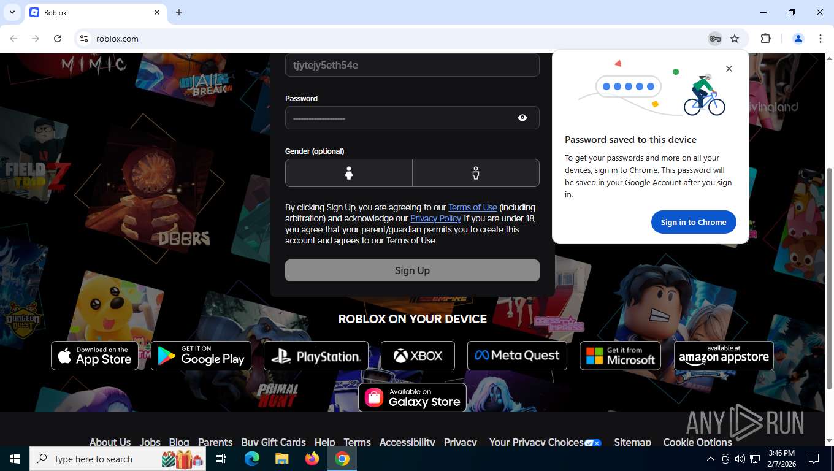
Task: Open Task View on the taskbar
Action: (x=221, y=459)
